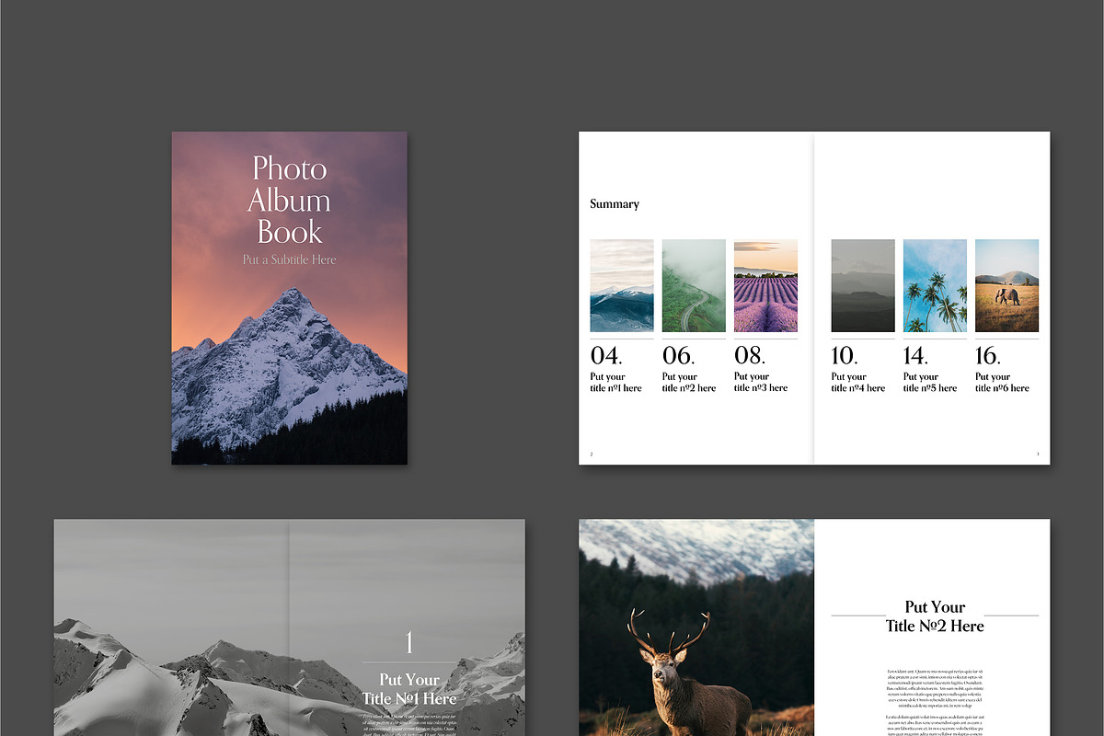Select 'Put your title nº4 here' text
Screen dimensions: 1104x736
click(858, 383)
